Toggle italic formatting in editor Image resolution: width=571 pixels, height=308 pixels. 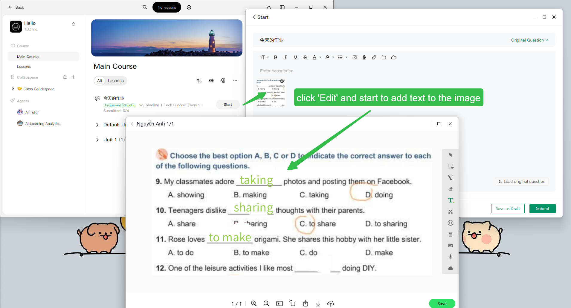click(x=285, y=57)
